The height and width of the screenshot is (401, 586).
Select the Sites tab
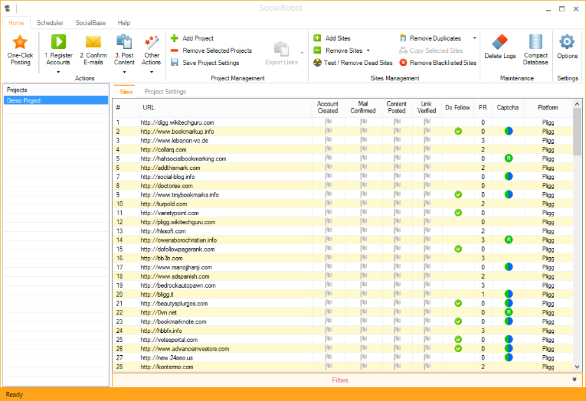[126, 92]
